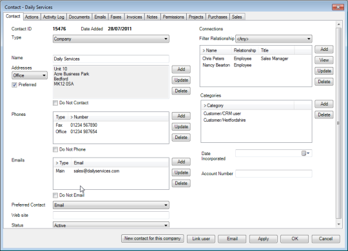This screenshot has width=348, height=251.
Task: Click Add button next to Phones list
Action: pyautogui.click(x=181, y=116)
